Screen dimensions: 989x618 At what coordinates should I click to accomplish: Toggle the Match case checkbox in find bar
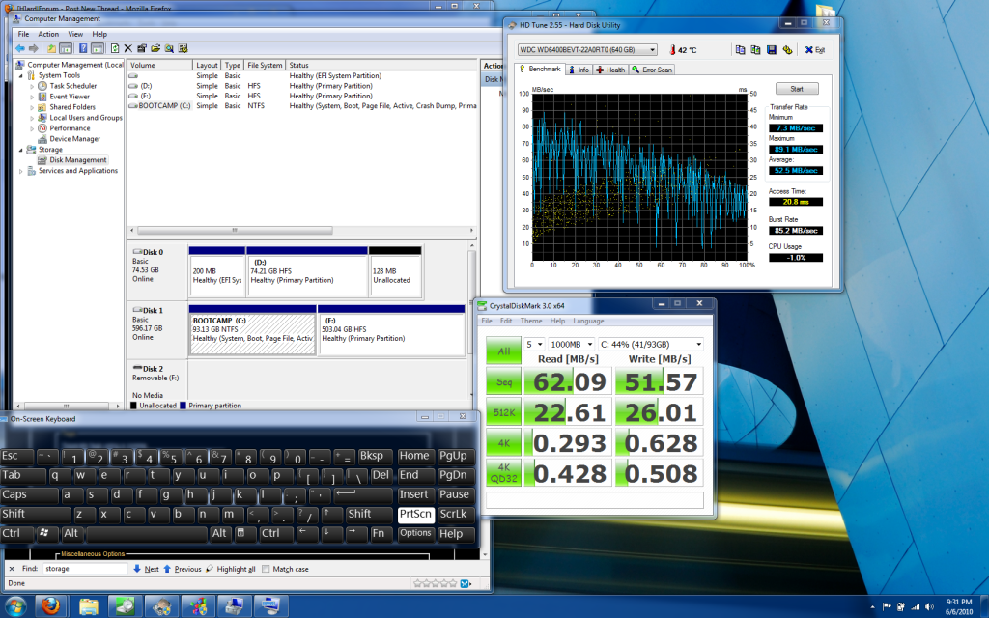click(266, 569)
